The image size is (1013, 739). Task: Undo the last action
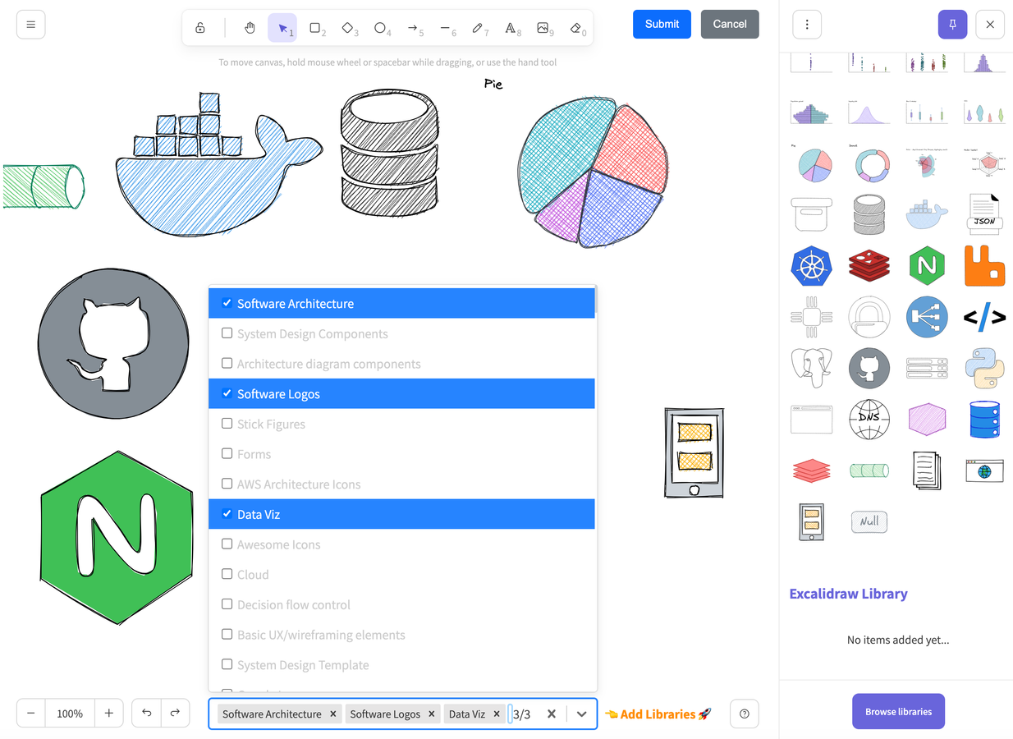146,713
